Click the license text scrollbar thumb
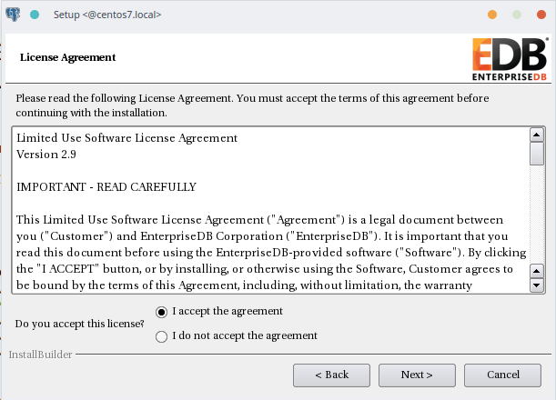 point(537,154)
